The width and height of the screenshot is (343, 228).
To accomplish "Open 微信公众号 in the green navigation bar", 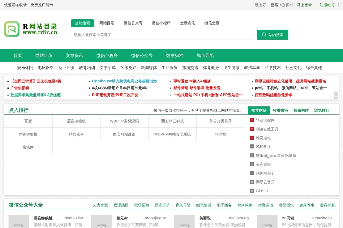I will (x=142, y=56).
